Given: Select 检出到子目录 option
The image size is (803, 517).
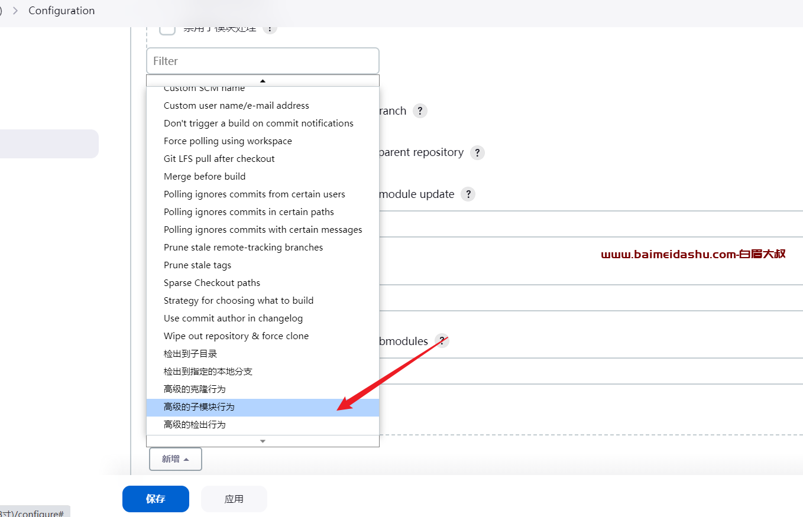Looking at the screenshot, I should [263, 354].
